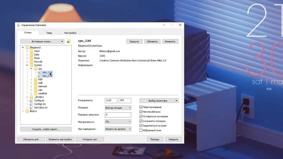283x159 pixels.
Task: Click the illustro folder icon
Action: (x=27, y=111)
